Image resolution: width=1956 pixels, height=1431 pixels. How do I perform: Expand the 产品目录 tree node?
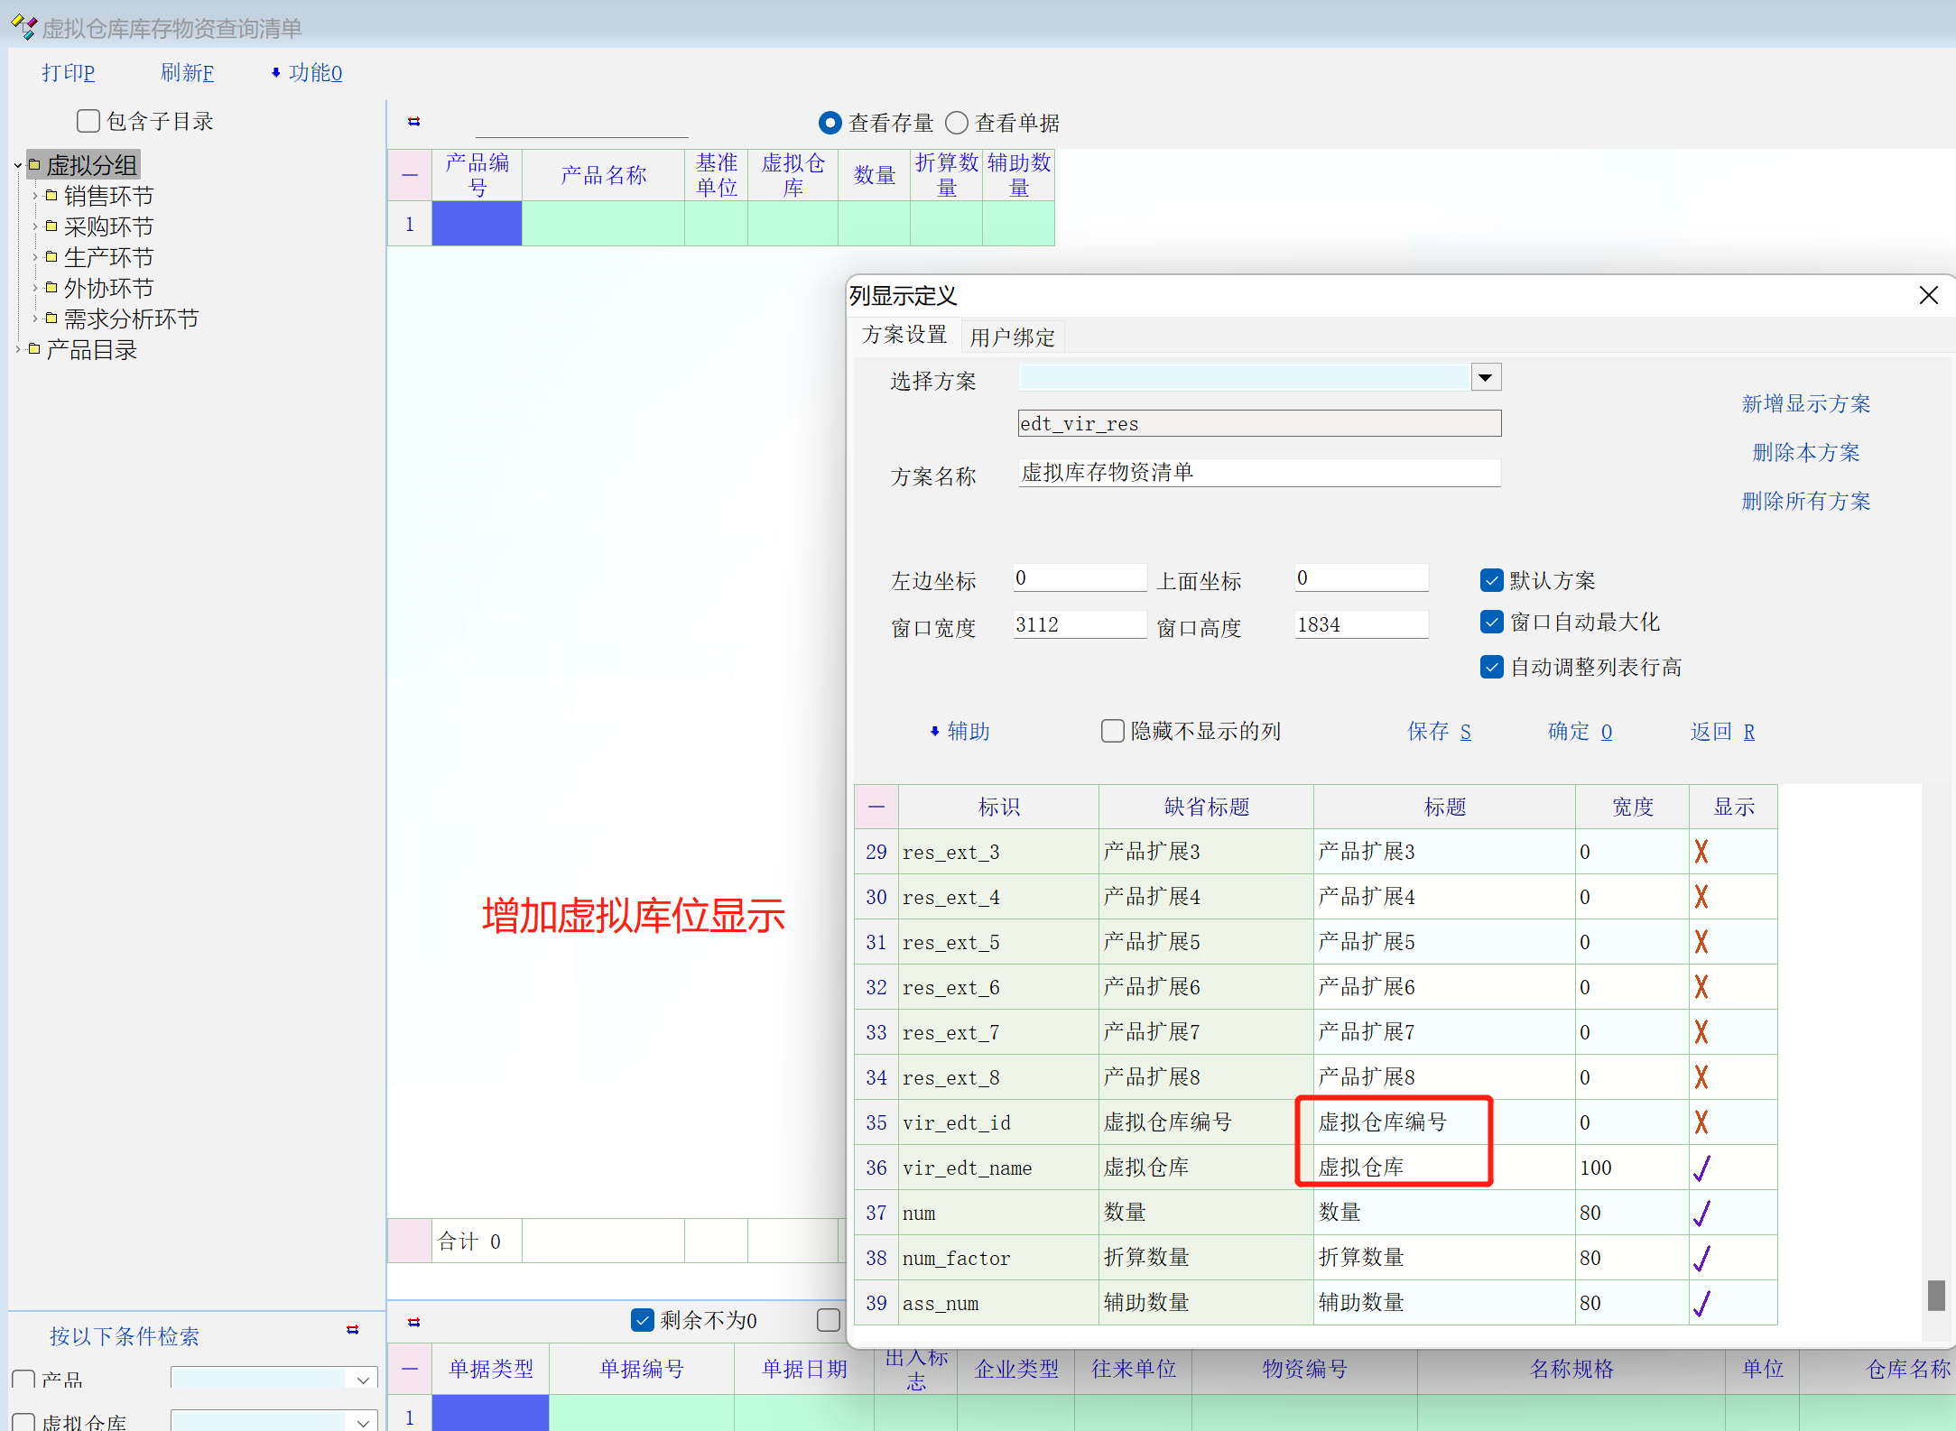pos(17,349)
